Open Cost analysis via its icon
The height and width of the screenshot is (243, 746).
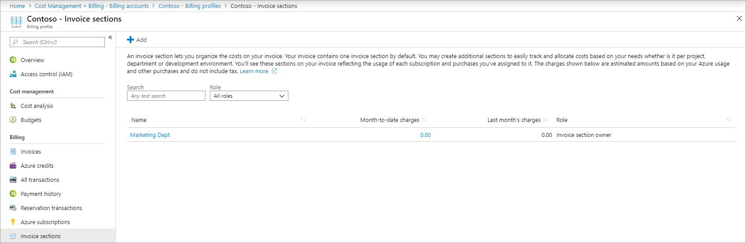[13, 106]
